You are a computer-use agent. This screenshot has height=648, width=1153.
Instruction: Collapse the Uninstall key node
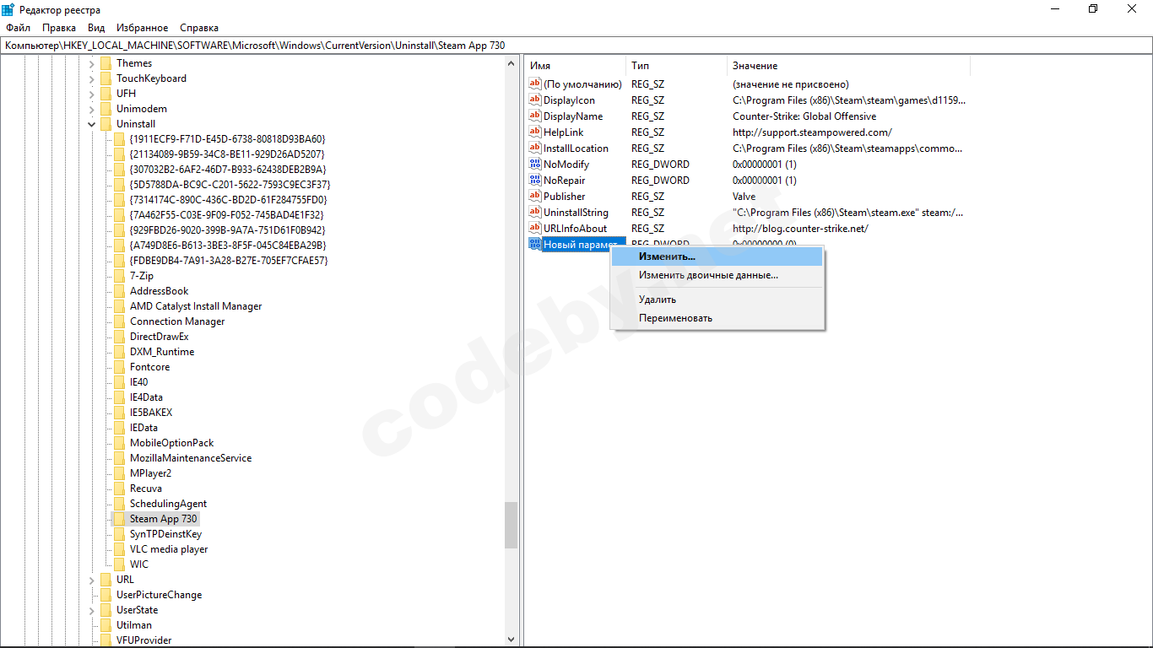pos(91,124)
